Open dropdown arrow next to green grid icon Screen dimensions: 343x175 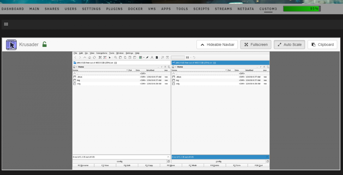click(144, 58)
